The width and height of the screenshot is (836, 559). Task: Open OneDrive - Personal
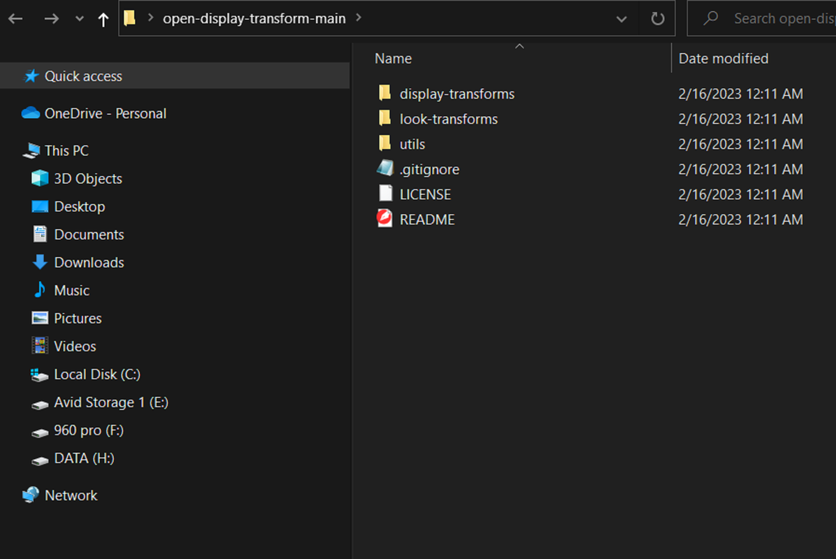(105, 113)
